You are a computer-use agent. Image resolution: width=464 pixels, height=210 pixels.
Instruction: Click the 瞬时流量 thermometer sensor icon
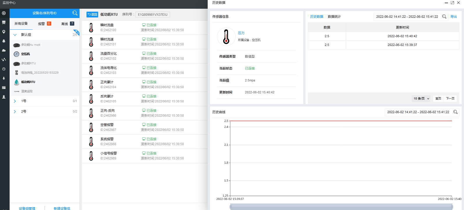tap(91, 28)
